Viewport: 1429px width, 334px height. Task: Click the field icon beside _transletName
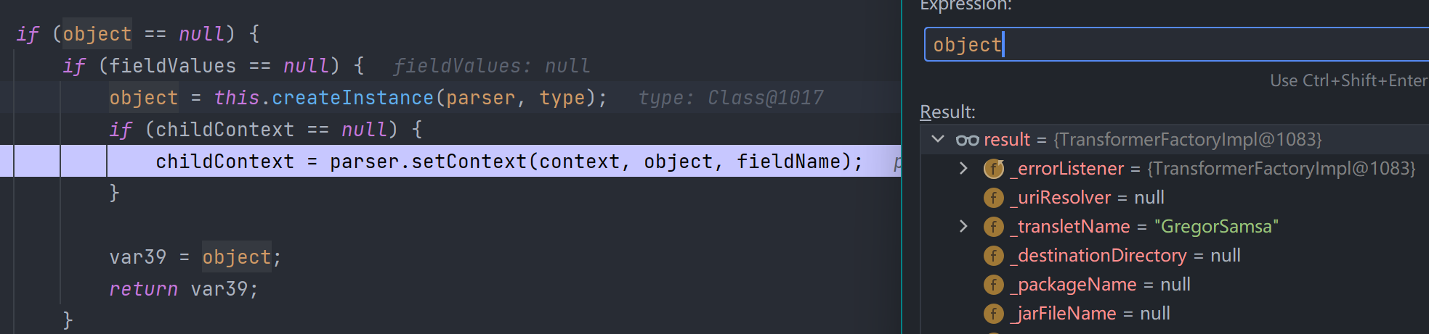[x=993, y=227]
